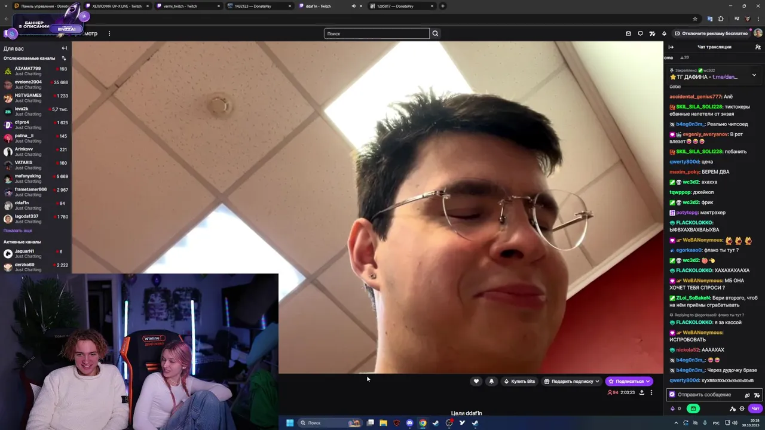Click the search magnifier button
This screenshot has height=430, width=765.
pyautogui.click(x=435, y=33)
